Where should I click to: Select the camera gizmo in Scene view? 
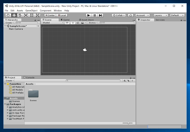pos(85,50)
